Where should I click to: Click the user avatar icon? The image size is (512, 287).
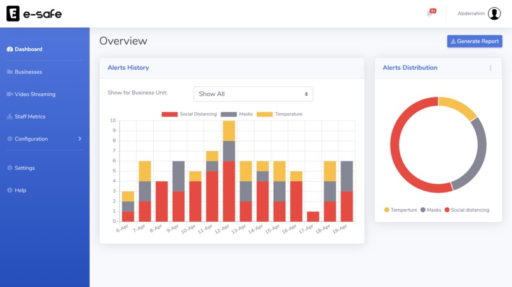click(x=494, y=14)
